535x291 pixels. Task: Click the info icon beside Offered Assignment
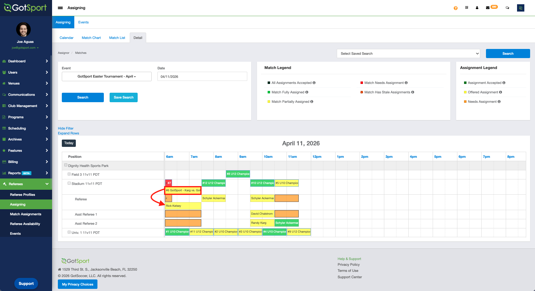click(501, 92)
